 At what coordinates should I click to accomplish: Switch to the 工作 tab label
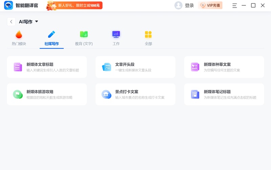click(116, 44)
